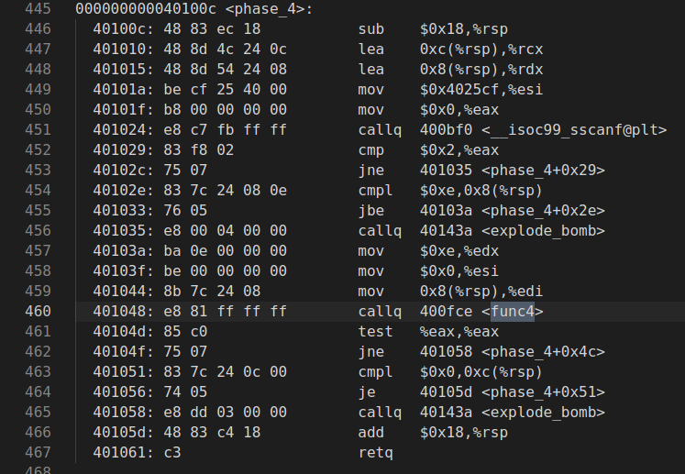Click line number 460 in gutter

pyautogui.click(x=38, y=312)
